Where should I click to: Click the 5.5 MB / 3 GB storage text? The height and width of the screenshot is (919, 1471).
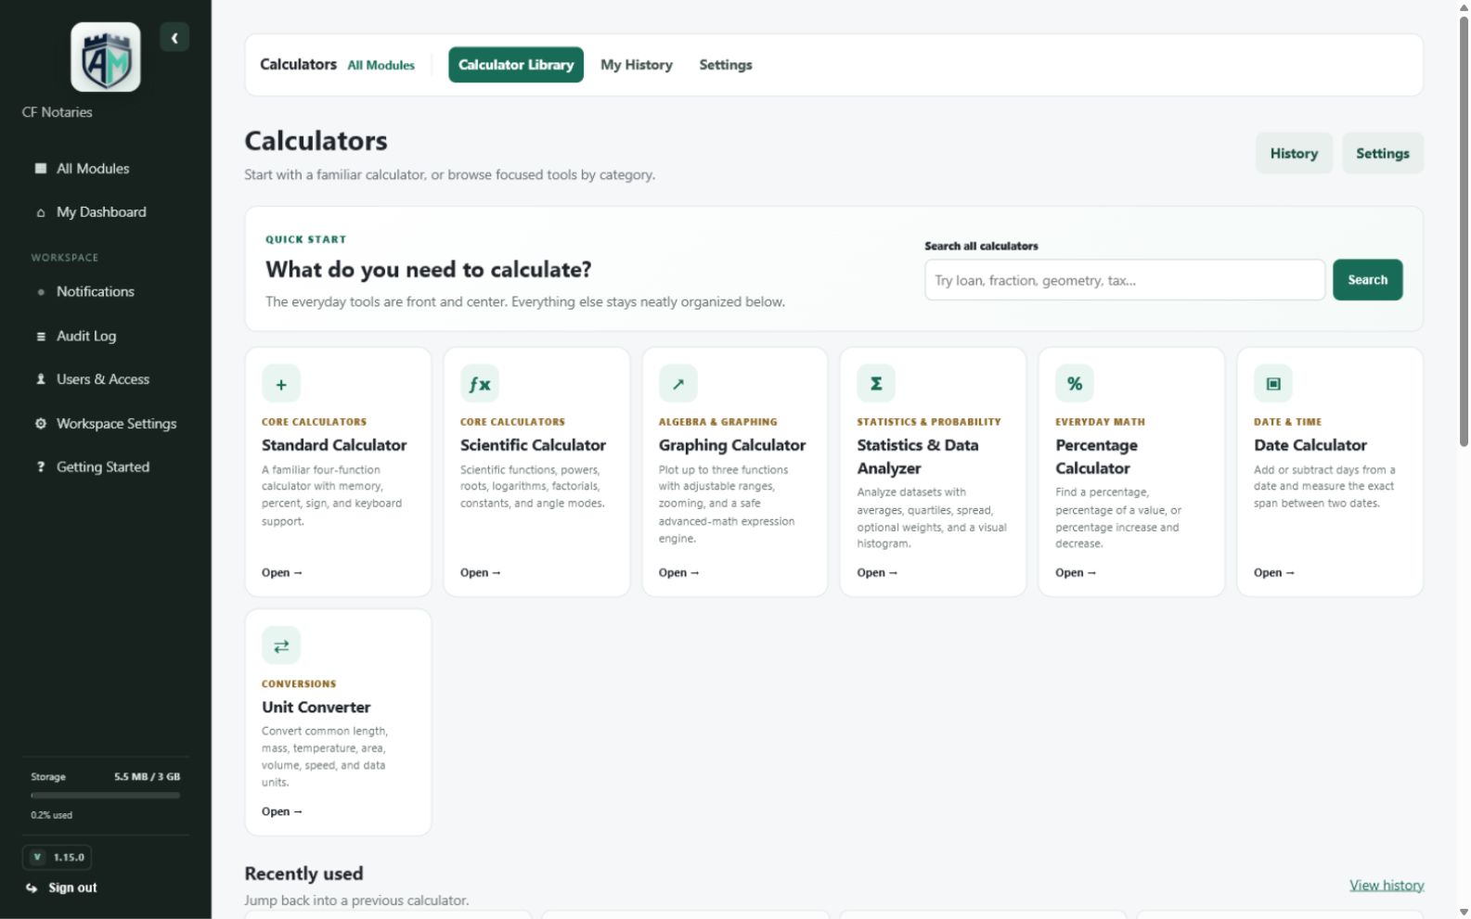point(147,777)
